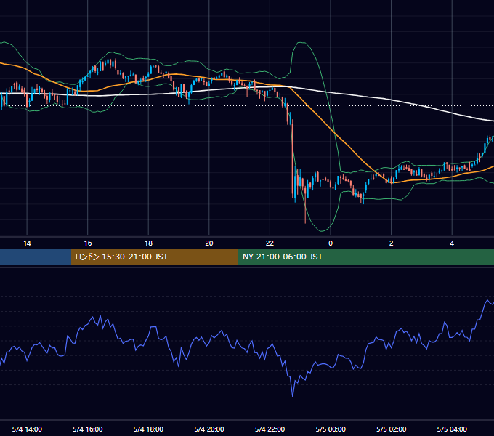494x436 pixels.
Task: Click the hour label 20 on the price chart axis
Action: point(209,243)
